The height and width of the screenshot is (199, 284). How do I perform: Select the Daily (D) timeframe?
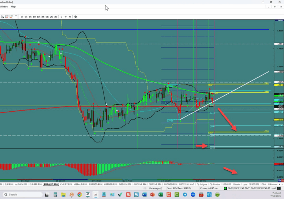pyautogui.click(x=61, y=17)
